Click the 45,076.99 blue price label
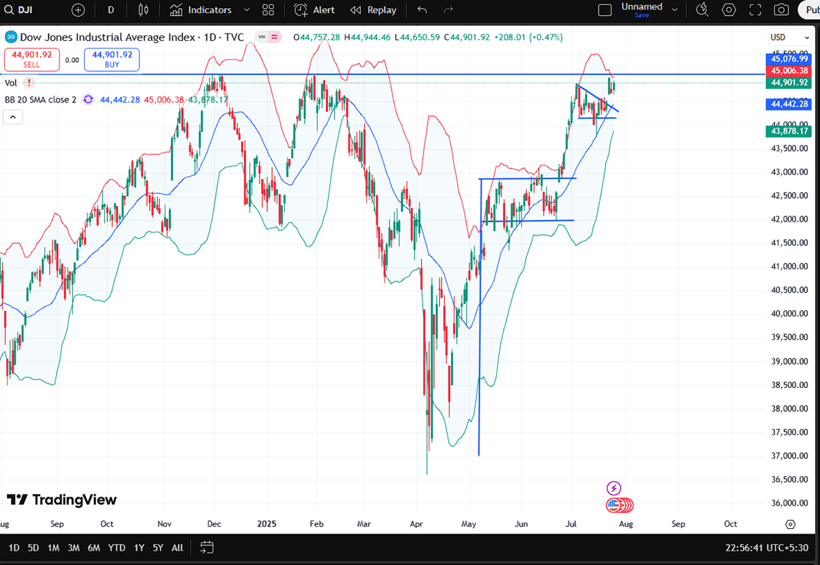This screenshot has width=820, height=565. [790, 61]
